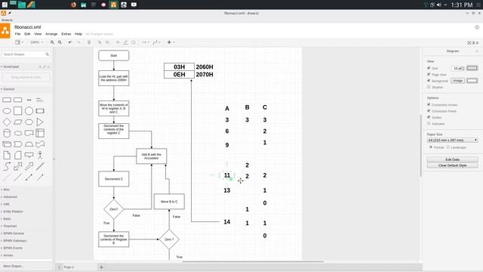Select the triangle shape in General palette
Viewport: 483px width, 272px height.
[x=40, y=122]
